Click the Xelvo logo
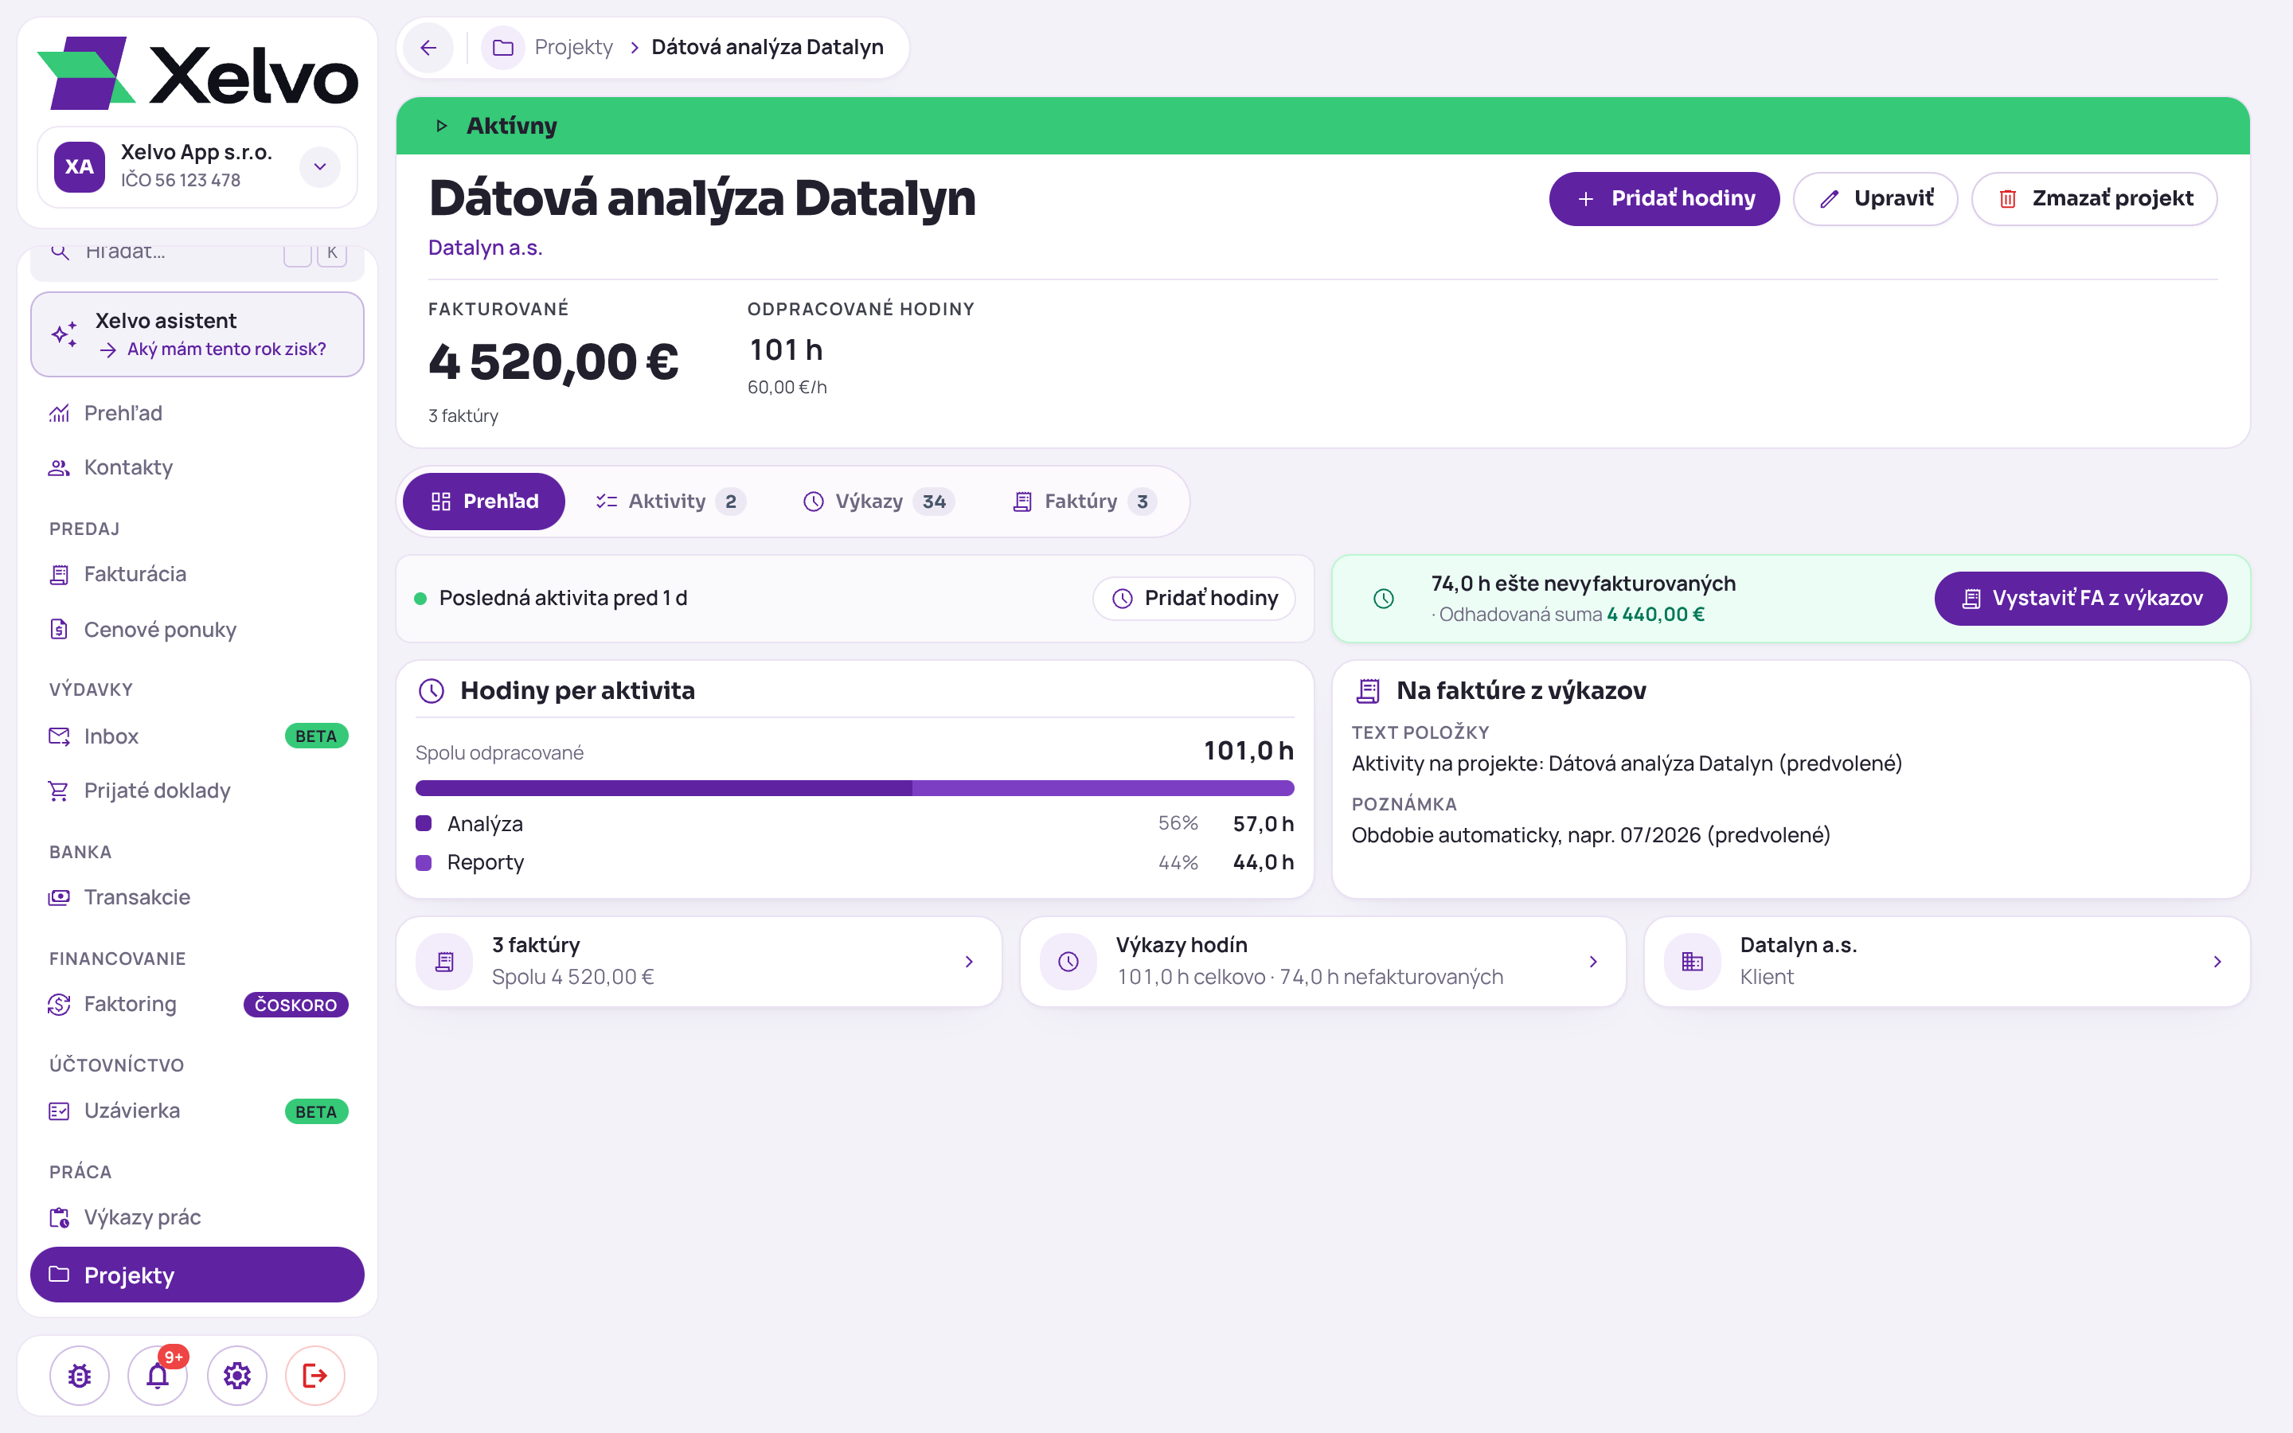Image resolution: width=2293 pixels, height=1433 pixels. tap(197, 74)
